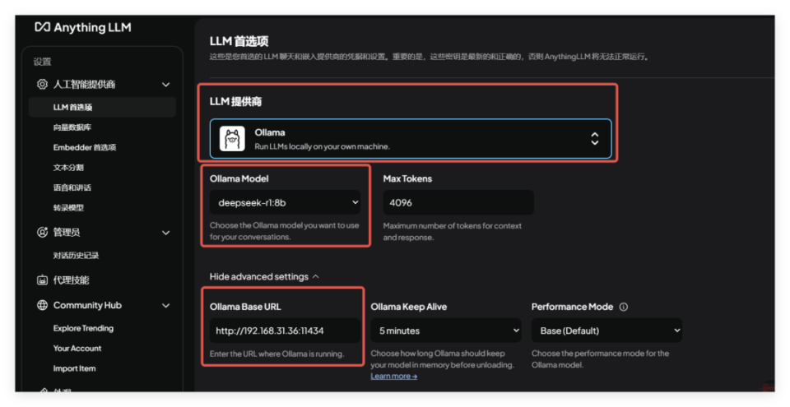Viewport: 790px width, 407px height.
Task: Open 向量数据库 settings page
Action: tap(72, 127)
